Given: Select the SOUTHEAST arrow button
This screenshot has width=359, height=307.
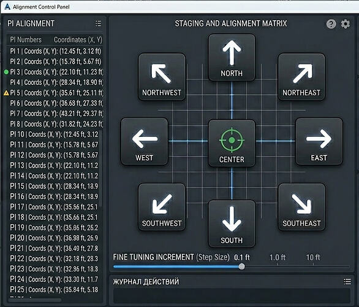Looking at the screenshot, I should point(301,207).
